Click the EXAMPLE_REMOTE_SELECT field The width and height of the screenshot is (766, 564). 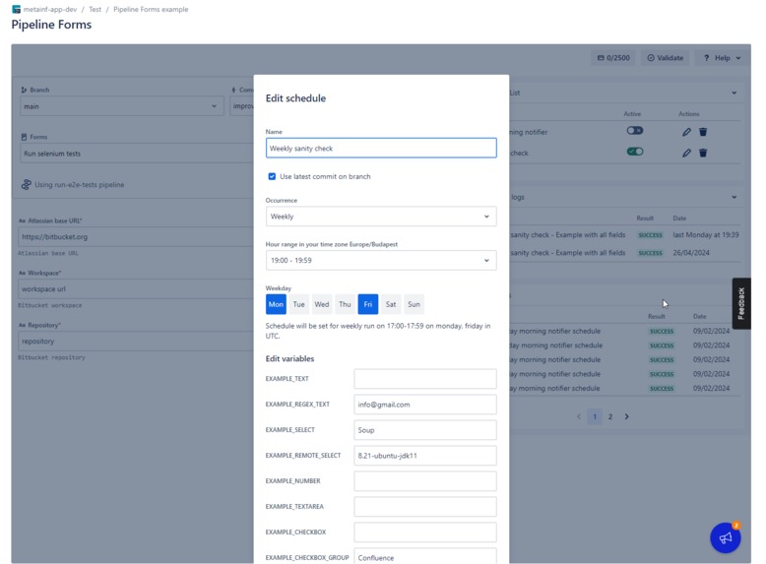425,456
